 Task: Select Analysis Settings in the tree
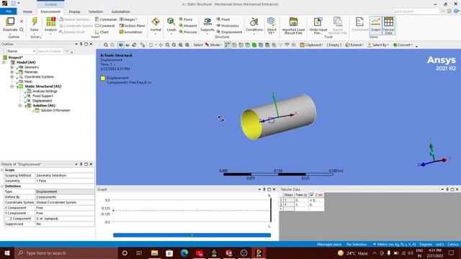(x=45, y=91)
